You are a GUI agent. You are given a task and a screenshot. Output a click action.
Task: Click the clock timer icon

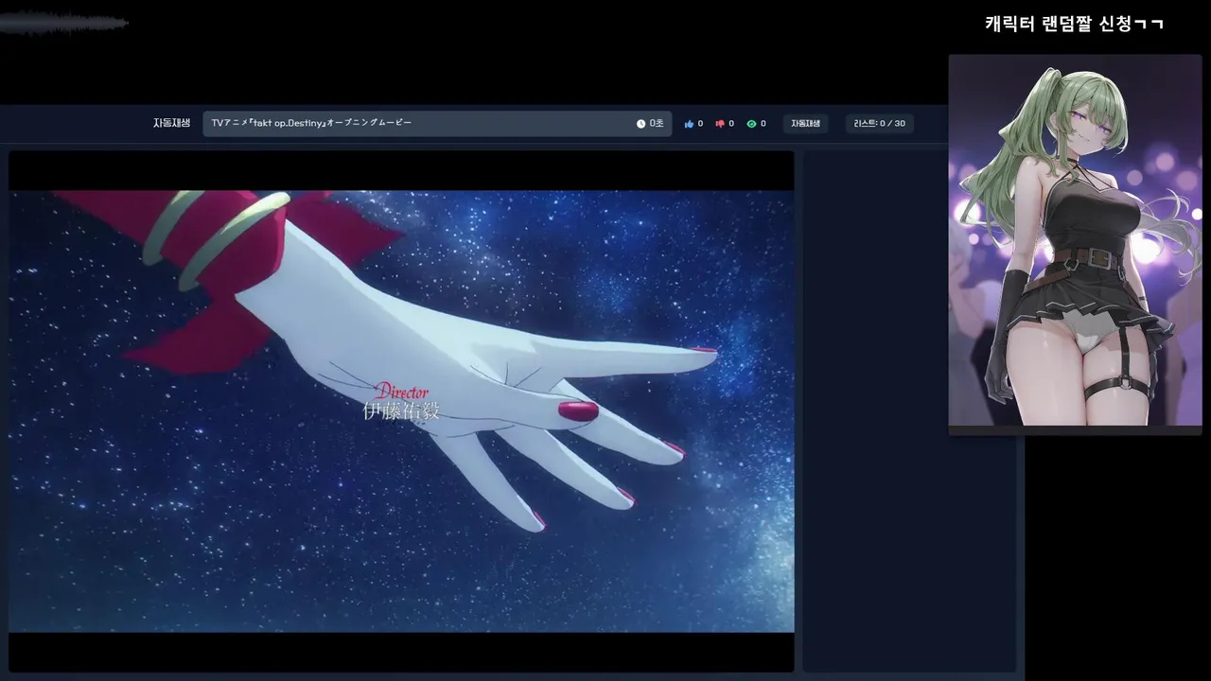(x=641, y=124)
